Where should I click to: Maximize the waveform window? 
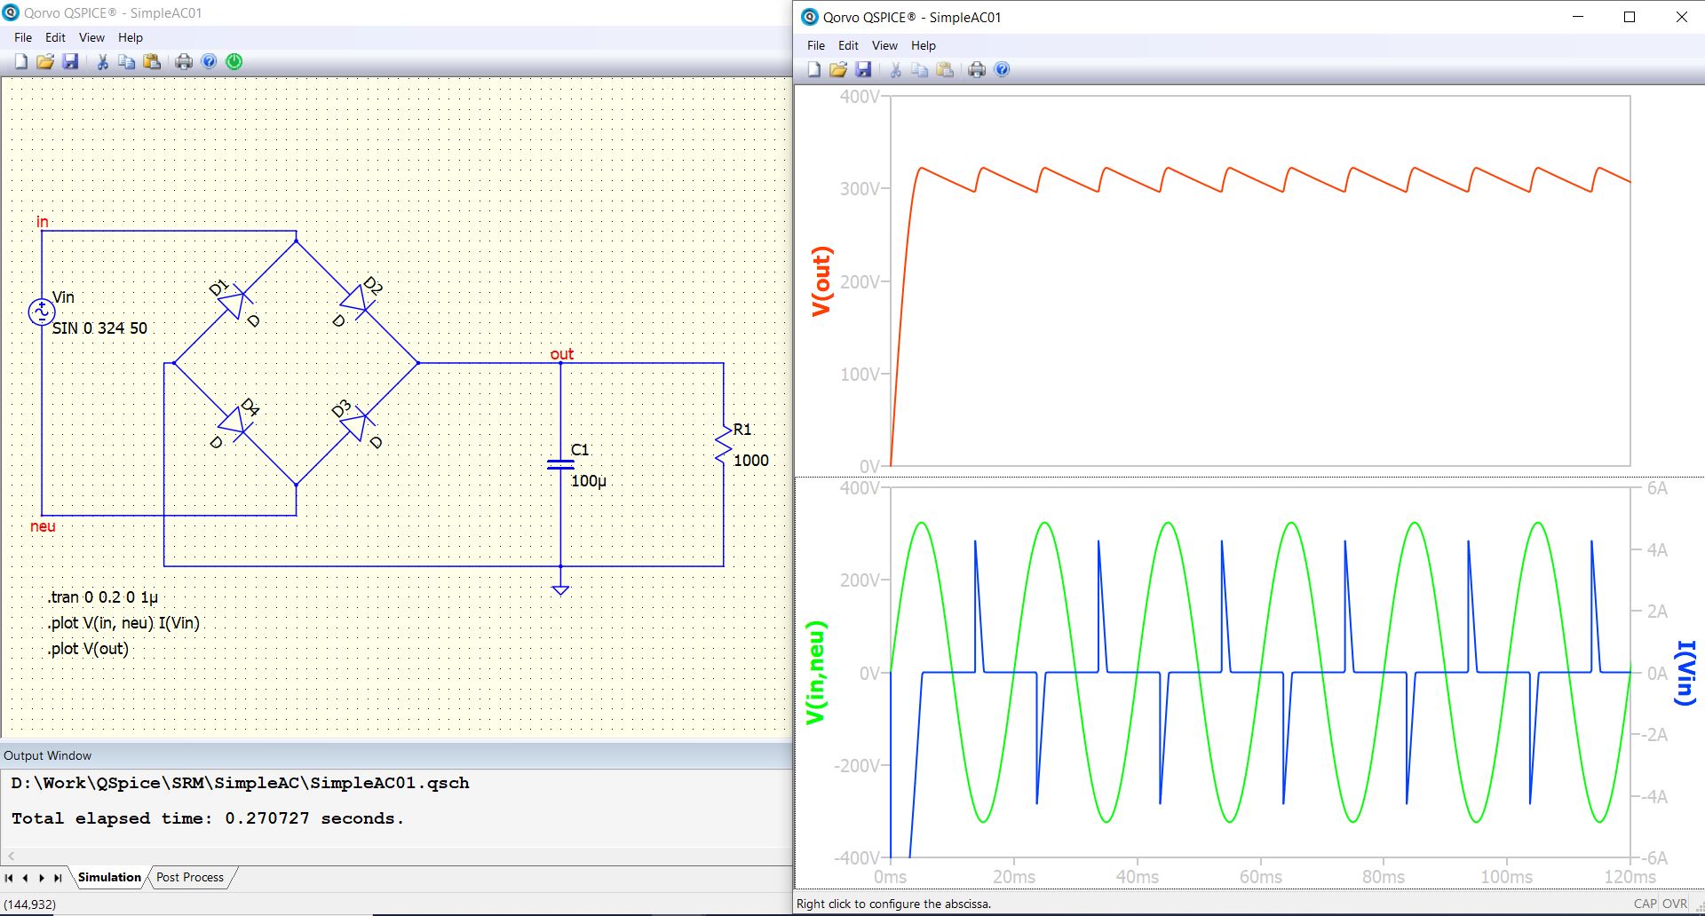pos(1630,17)
